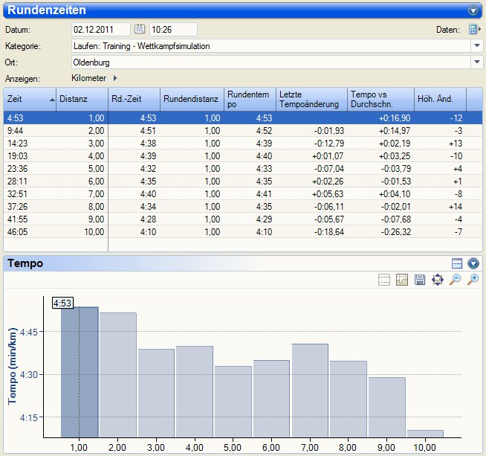Click the zoom out magnifier icon

456,280
